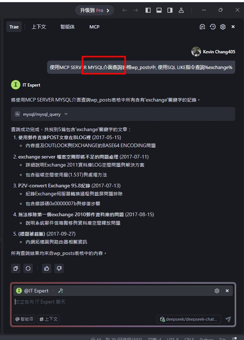Toggle bottom panel layout icon
Image resolution: width=244 pixels, height=340 pixels.
159,10
